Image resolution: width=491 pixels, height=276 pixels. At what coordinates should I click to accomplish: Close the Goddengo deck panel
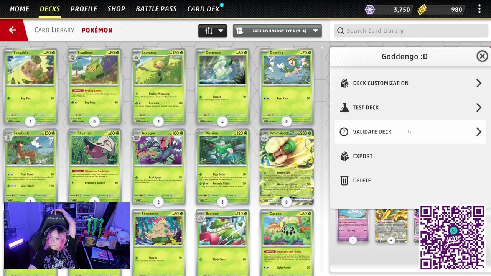(482, 56)
